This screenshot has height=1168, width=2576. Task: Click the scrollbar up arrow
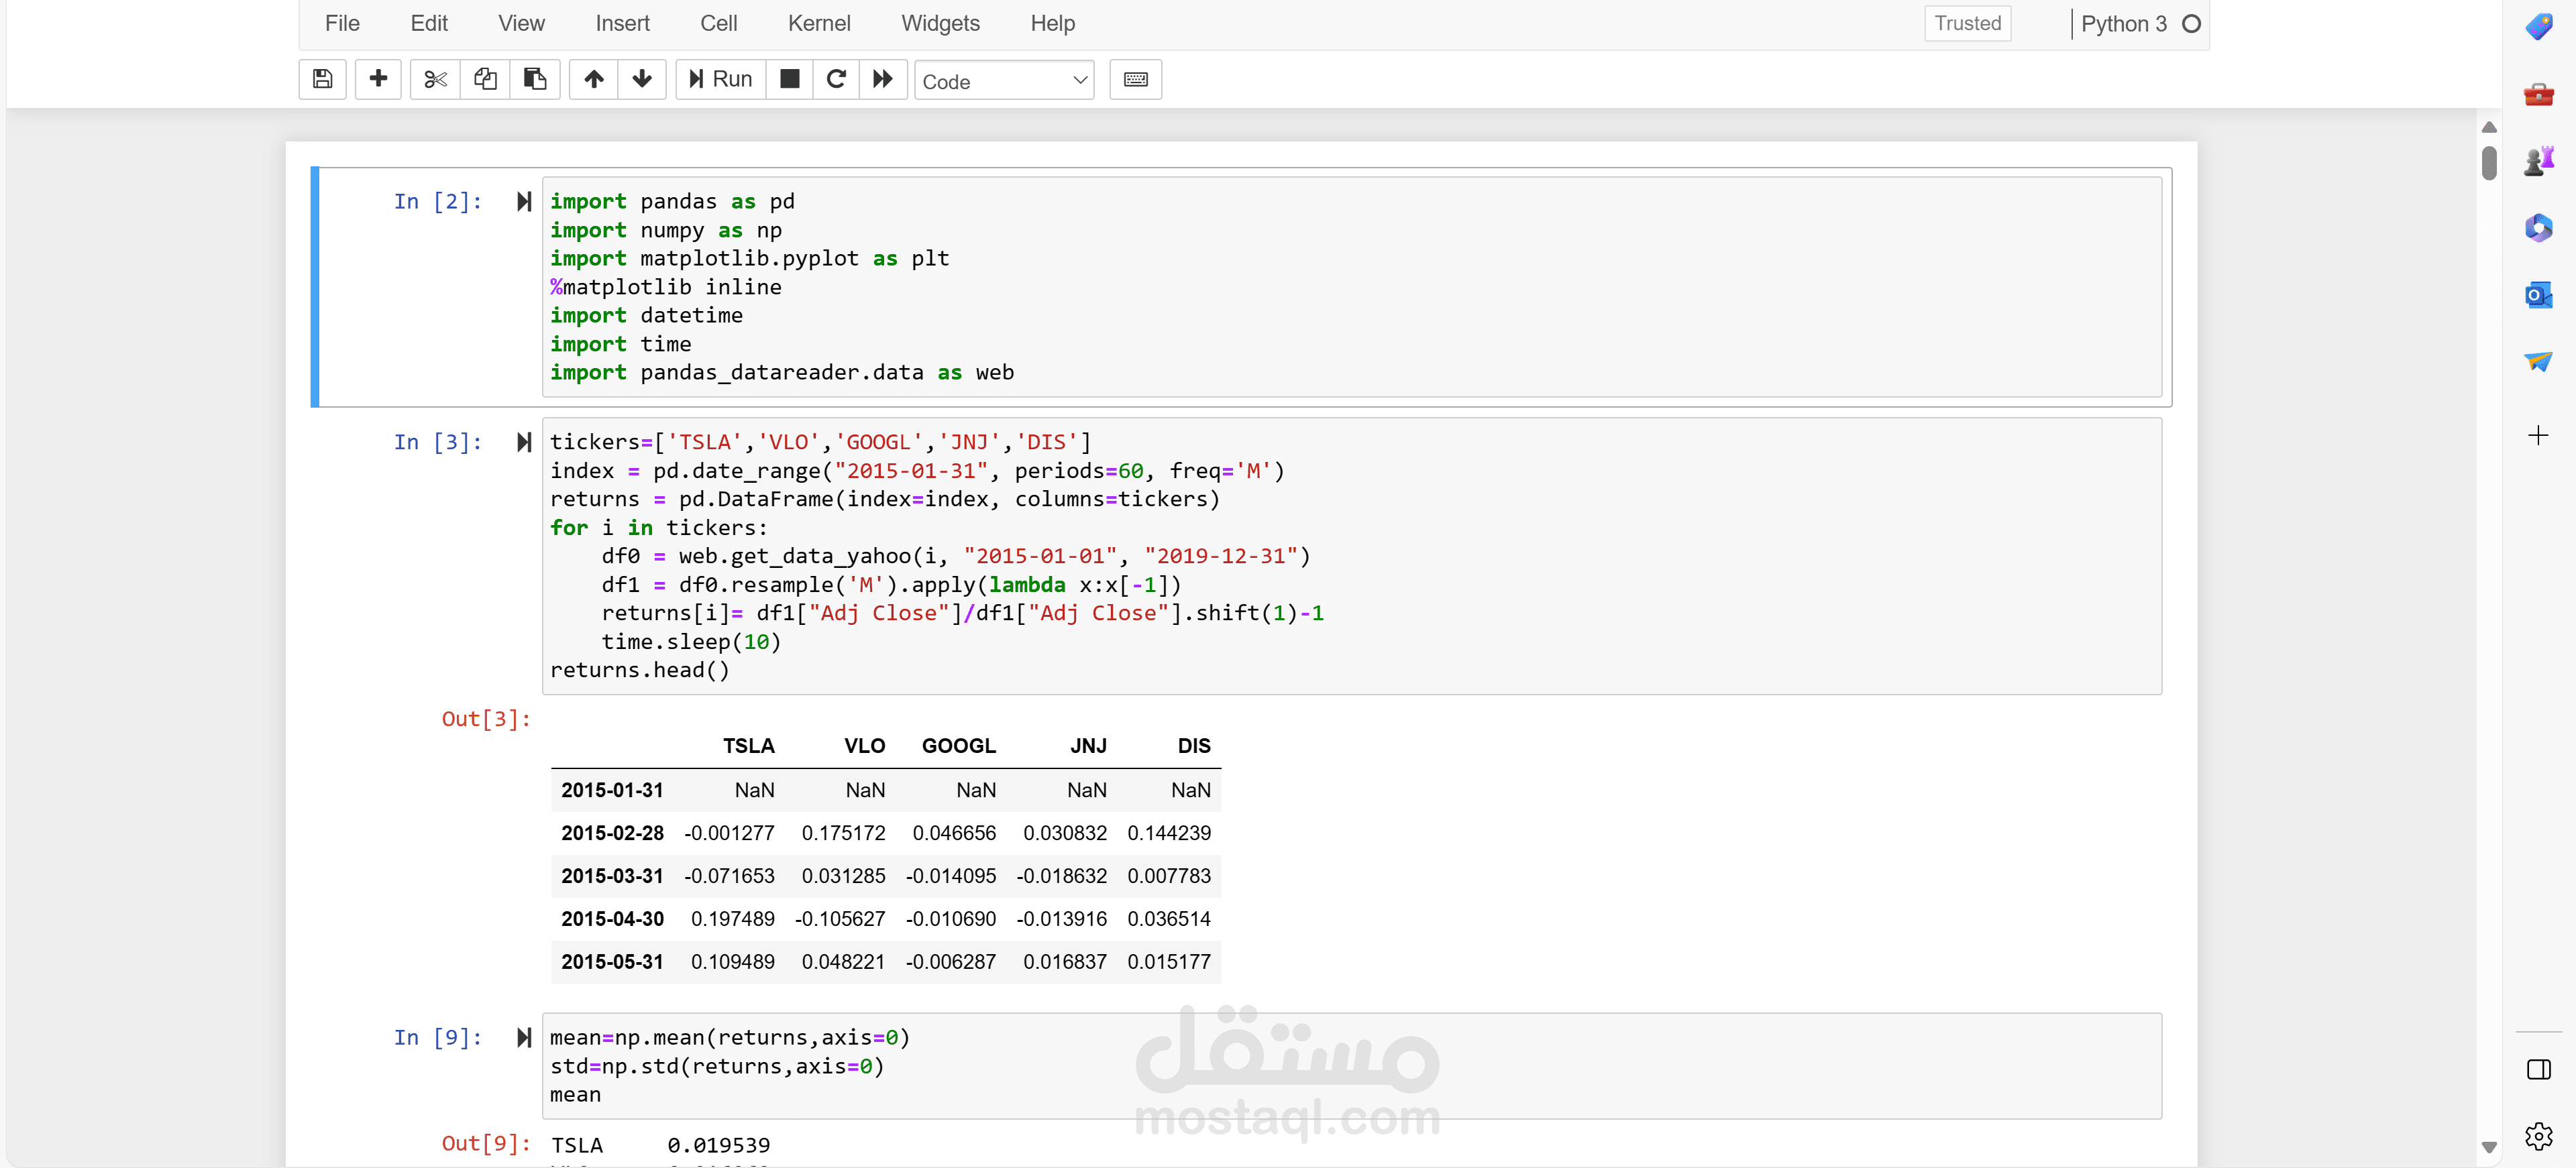2489,128
